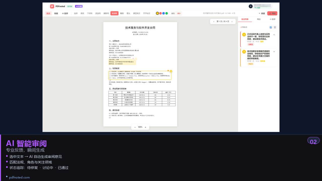Open the AI 助手 toolbar tab
Screen dimensions: 322x181
(x=65, y=13)
